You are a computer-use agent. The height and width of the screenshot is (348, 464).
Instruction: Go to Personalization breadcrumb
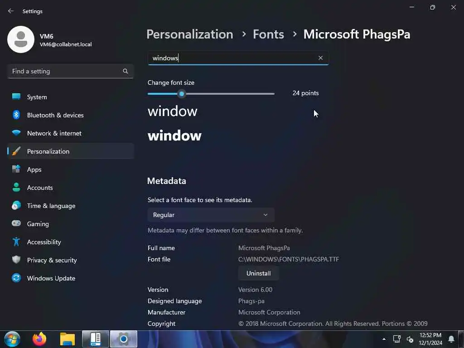click(190, 34)
